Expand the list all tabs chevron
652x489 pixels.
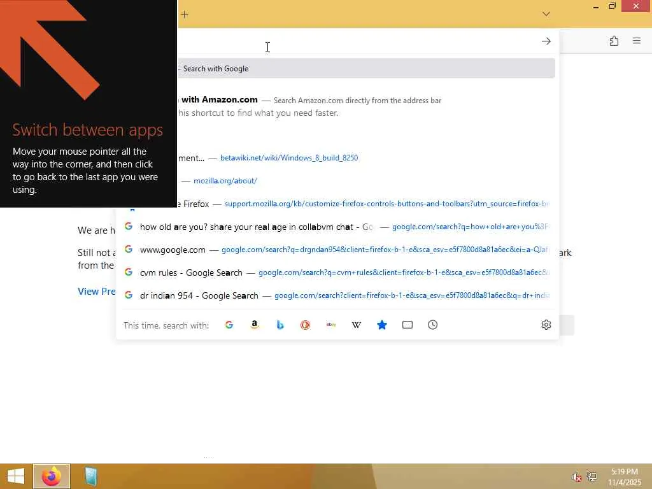546,14
